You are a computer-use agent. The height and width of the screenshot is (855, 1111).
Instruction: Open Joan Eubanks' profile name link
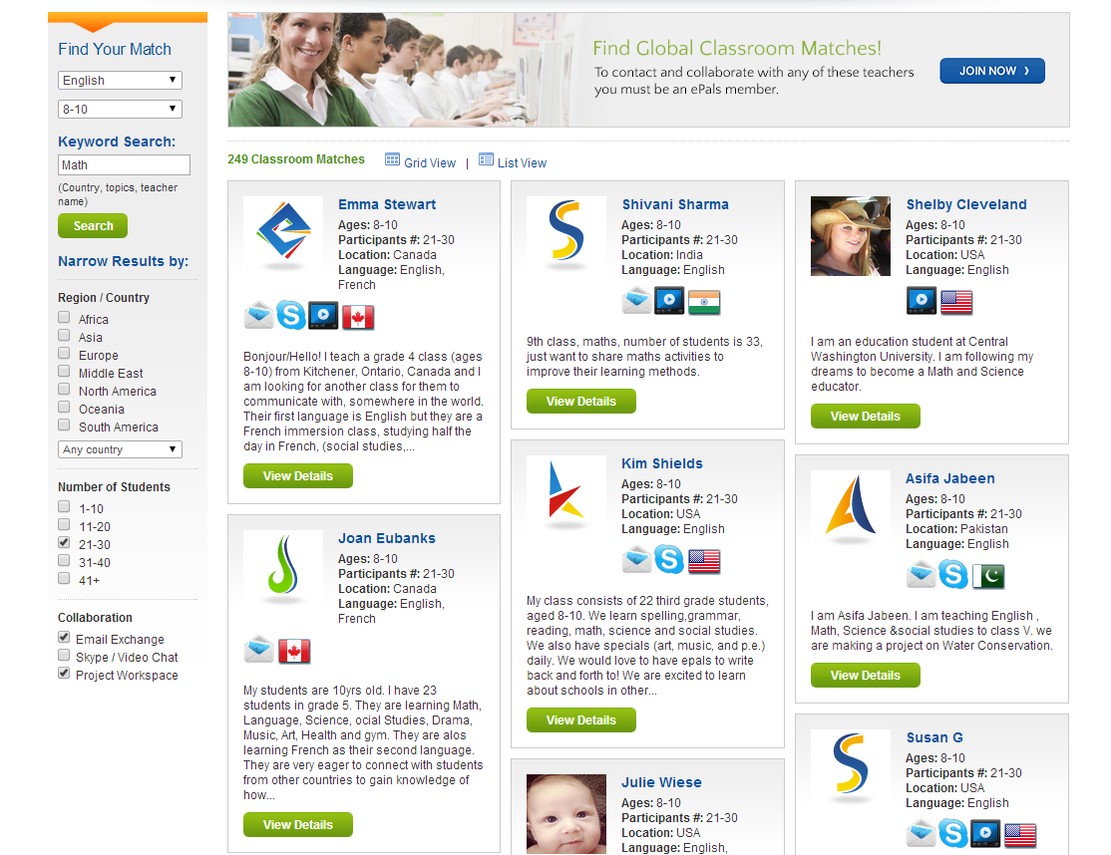click(387, 538)
